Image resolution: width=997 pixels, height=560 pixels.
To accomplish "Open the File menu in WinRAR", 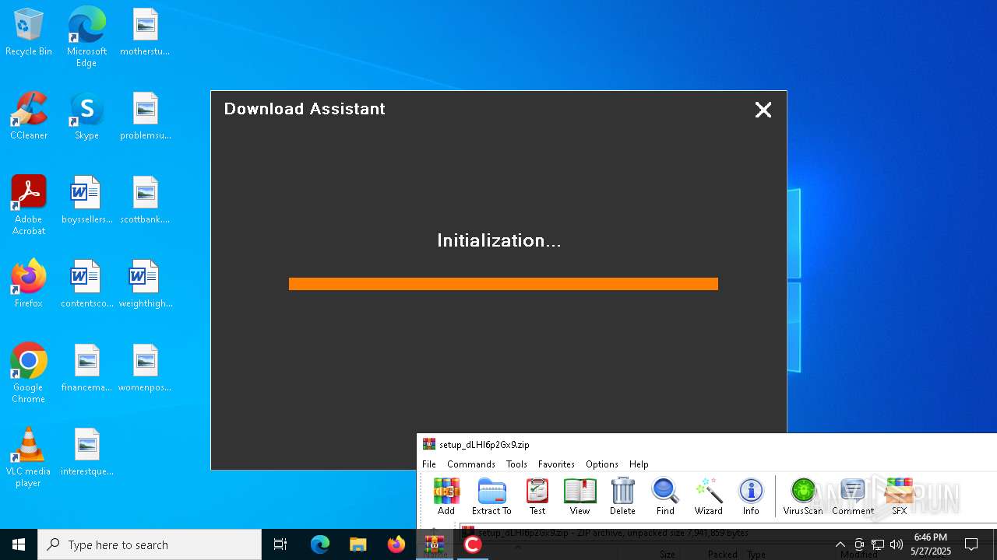I will tap(429, 464).
